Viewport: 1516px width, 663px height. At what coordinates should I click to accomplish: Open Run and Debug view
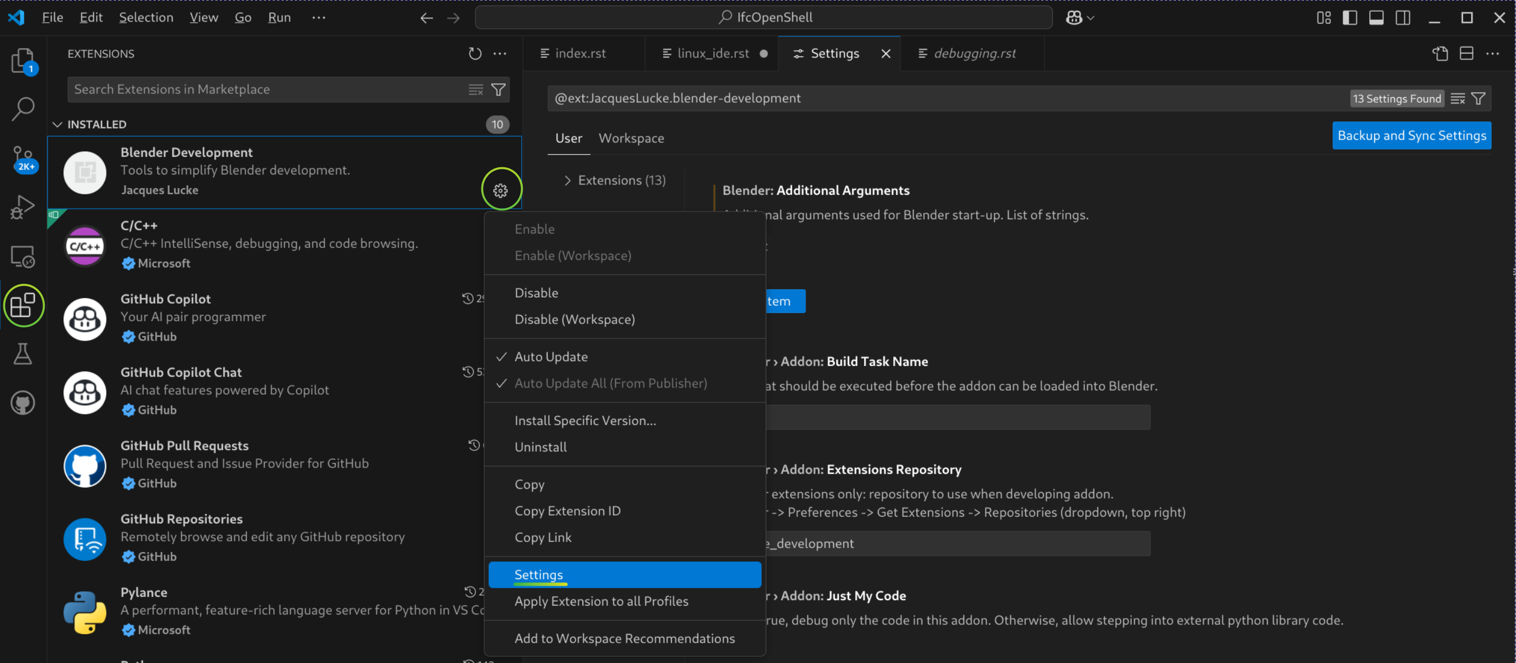tap(23, 207)
